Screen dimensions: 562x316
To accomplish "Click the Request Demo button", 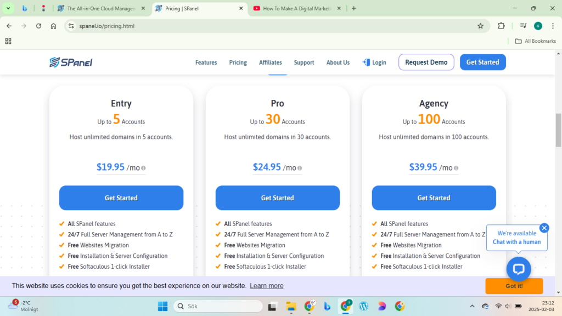I will 426,63.
